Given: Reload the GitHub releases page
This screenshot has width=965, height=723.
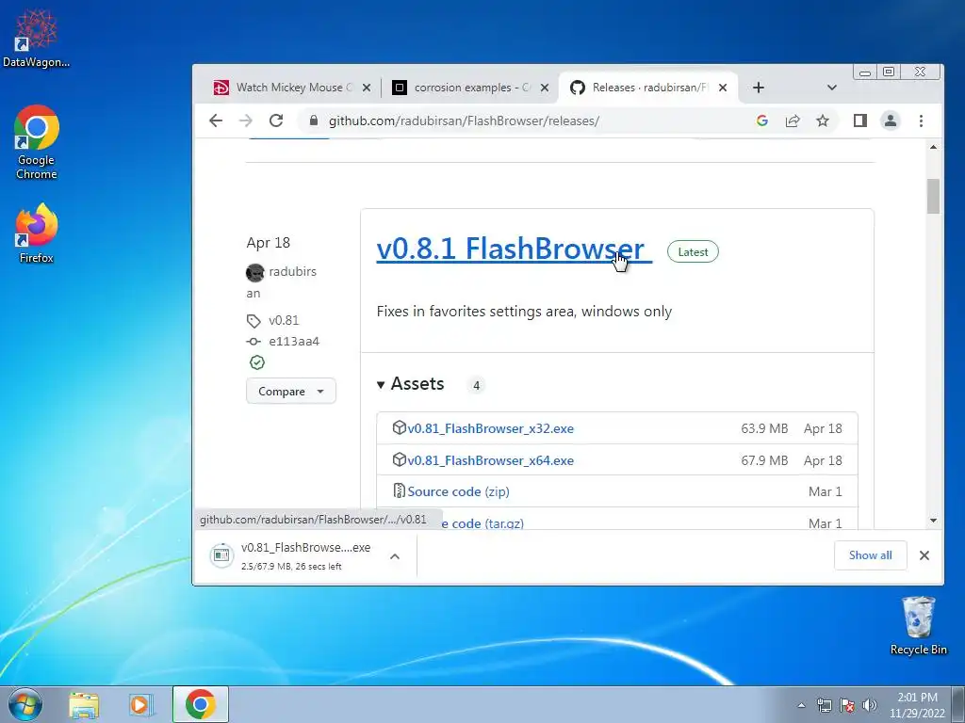Looking at the screenshot, I should pos(276,121).
